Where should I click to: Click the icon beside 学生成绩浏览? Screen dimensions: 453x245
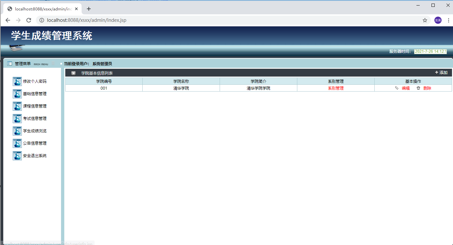point(17,131)
